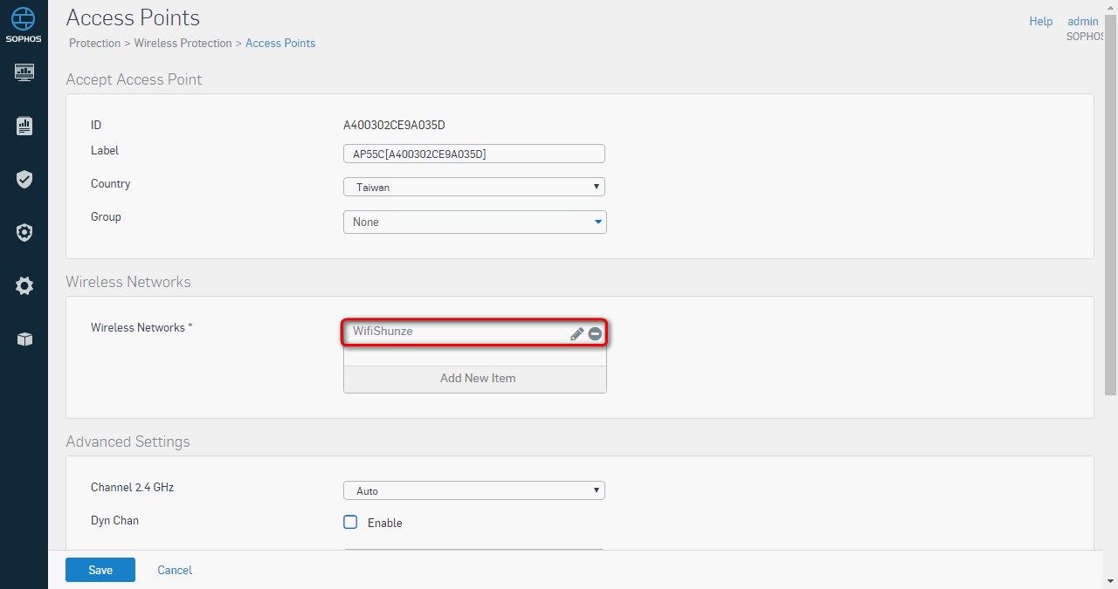The height and width of the screenshot is (589, 1118).
Task: Click the Access Points breadcrumb link
Action: (x=280, y=43)
